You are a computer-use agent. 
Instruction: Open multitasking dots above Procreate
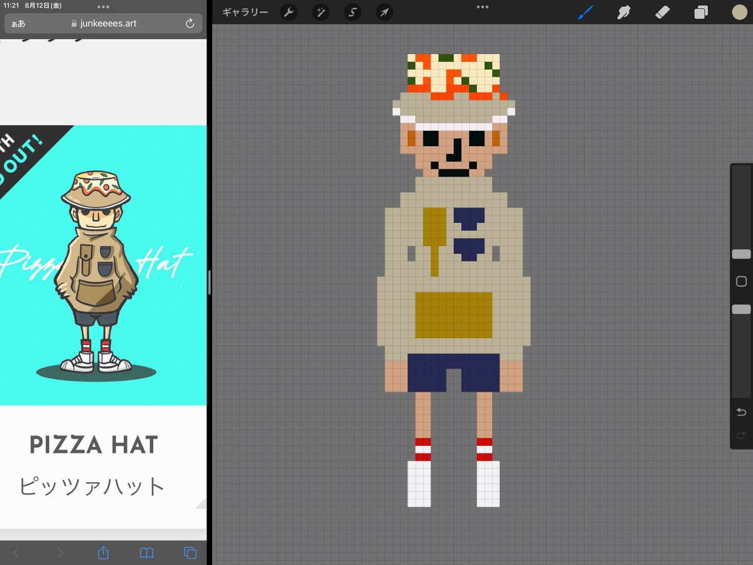483,6
